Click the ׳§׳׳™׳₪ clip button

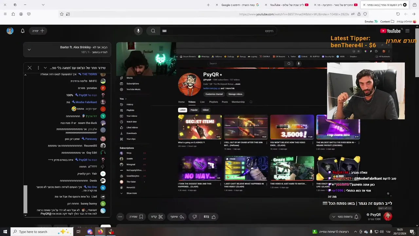pyautogui.click(x=156, y=217)
